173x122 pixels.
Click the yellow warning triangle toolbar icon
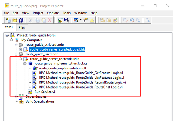click(92, 20)
